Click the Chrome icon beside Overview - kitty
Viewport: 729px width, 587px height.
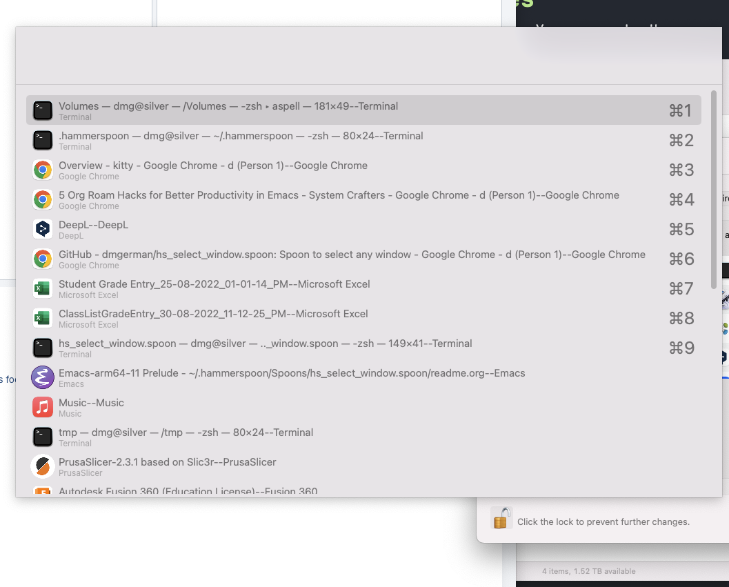coord(42,170)
